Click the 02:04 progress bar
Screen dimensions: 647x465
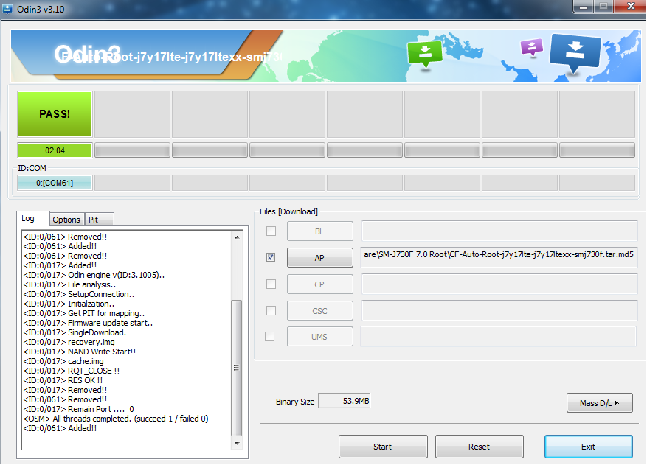point(55,150)
